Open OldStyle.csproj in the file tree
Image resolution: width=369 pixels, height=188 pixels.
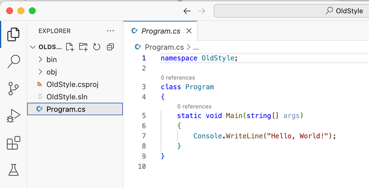[72, 84]
